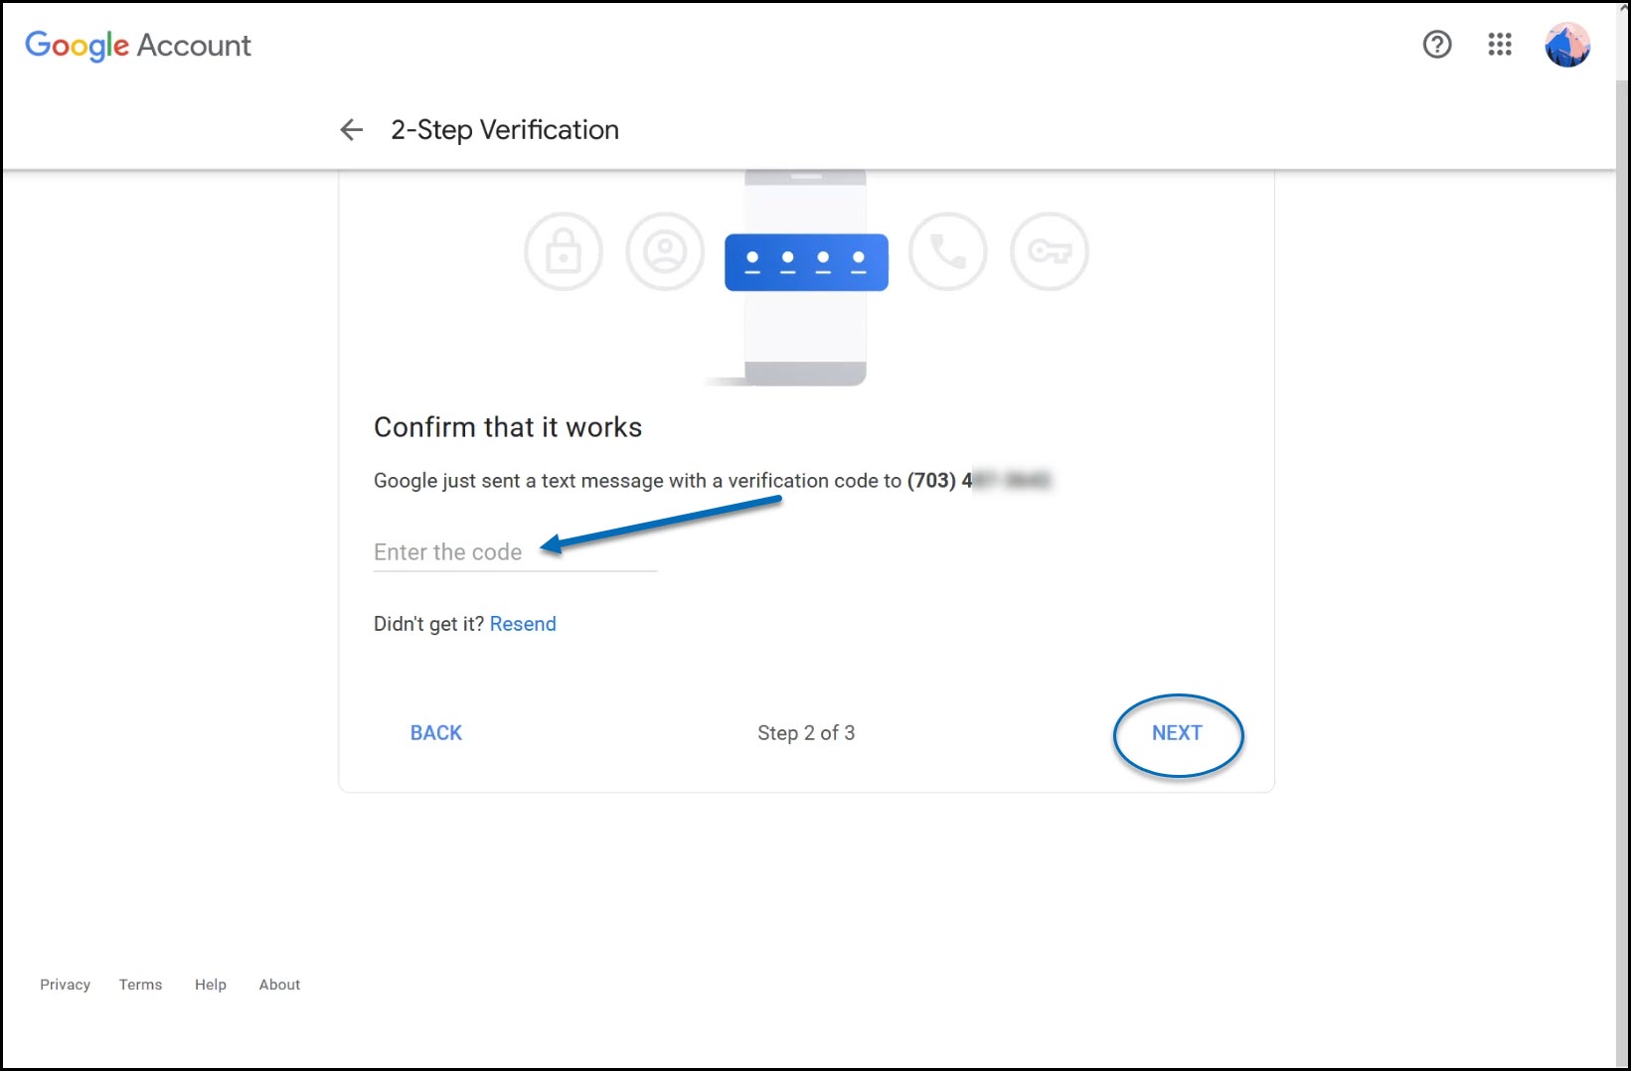Open the About footer link
The height and width of the screenshot is (1071, 1631).
[279, 985]
